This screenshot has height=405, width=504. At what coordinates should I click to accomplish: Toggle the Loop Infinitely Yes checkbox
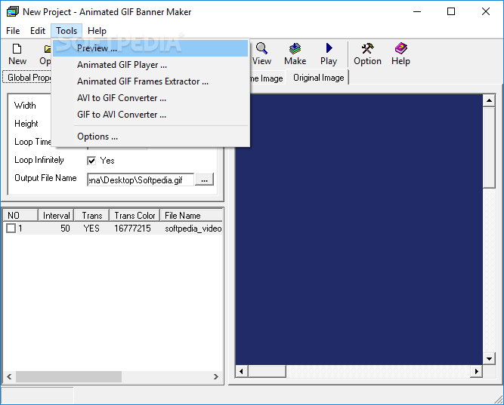pos(91,161)
